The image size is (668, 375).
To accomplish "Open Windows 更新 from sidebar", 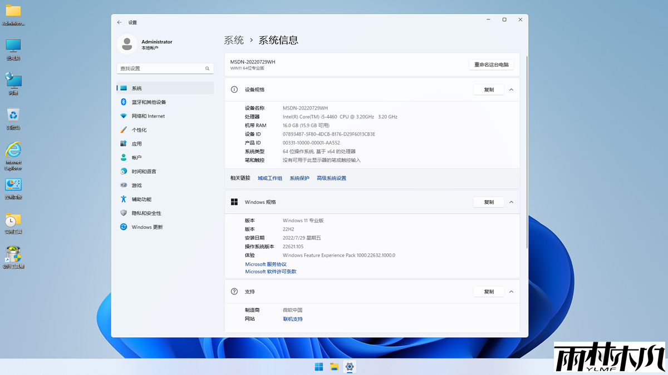I will coord(148,227).
